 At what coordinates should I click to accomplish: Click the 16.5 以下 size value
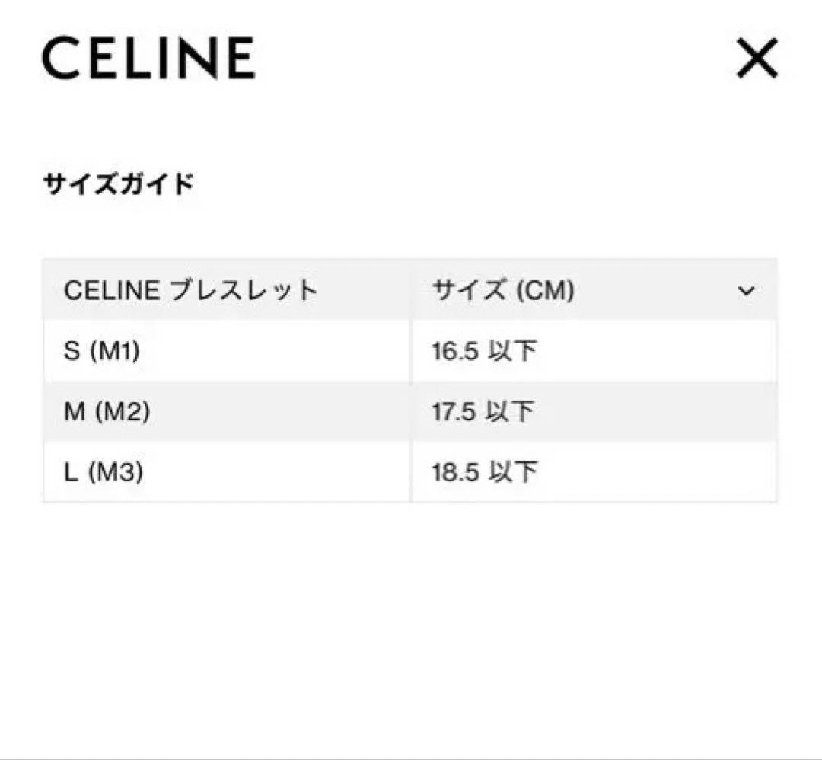(483, 350)
